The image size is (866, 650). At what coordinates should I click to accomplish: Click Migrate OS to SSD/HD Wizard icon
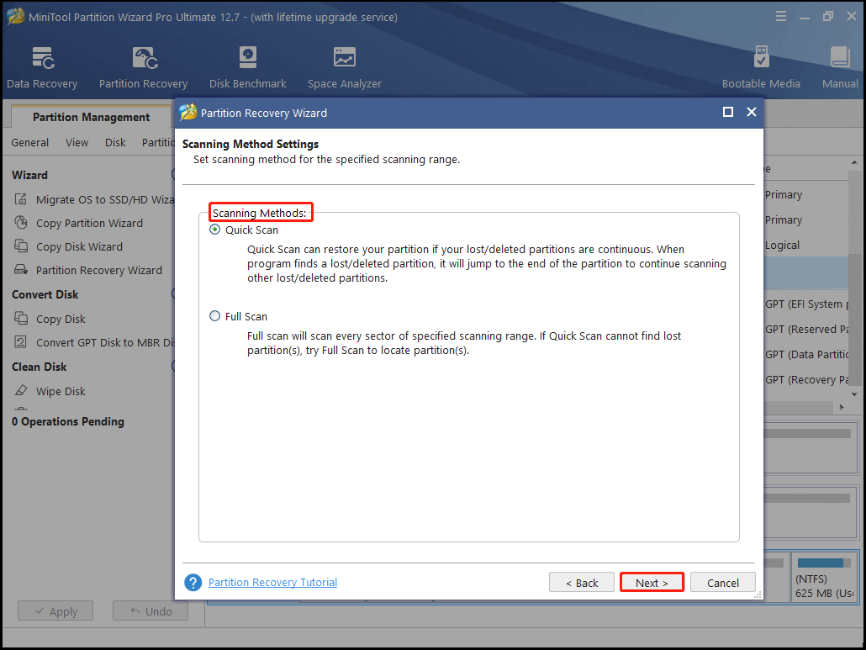pyautogui.click(x=21, y=199)
